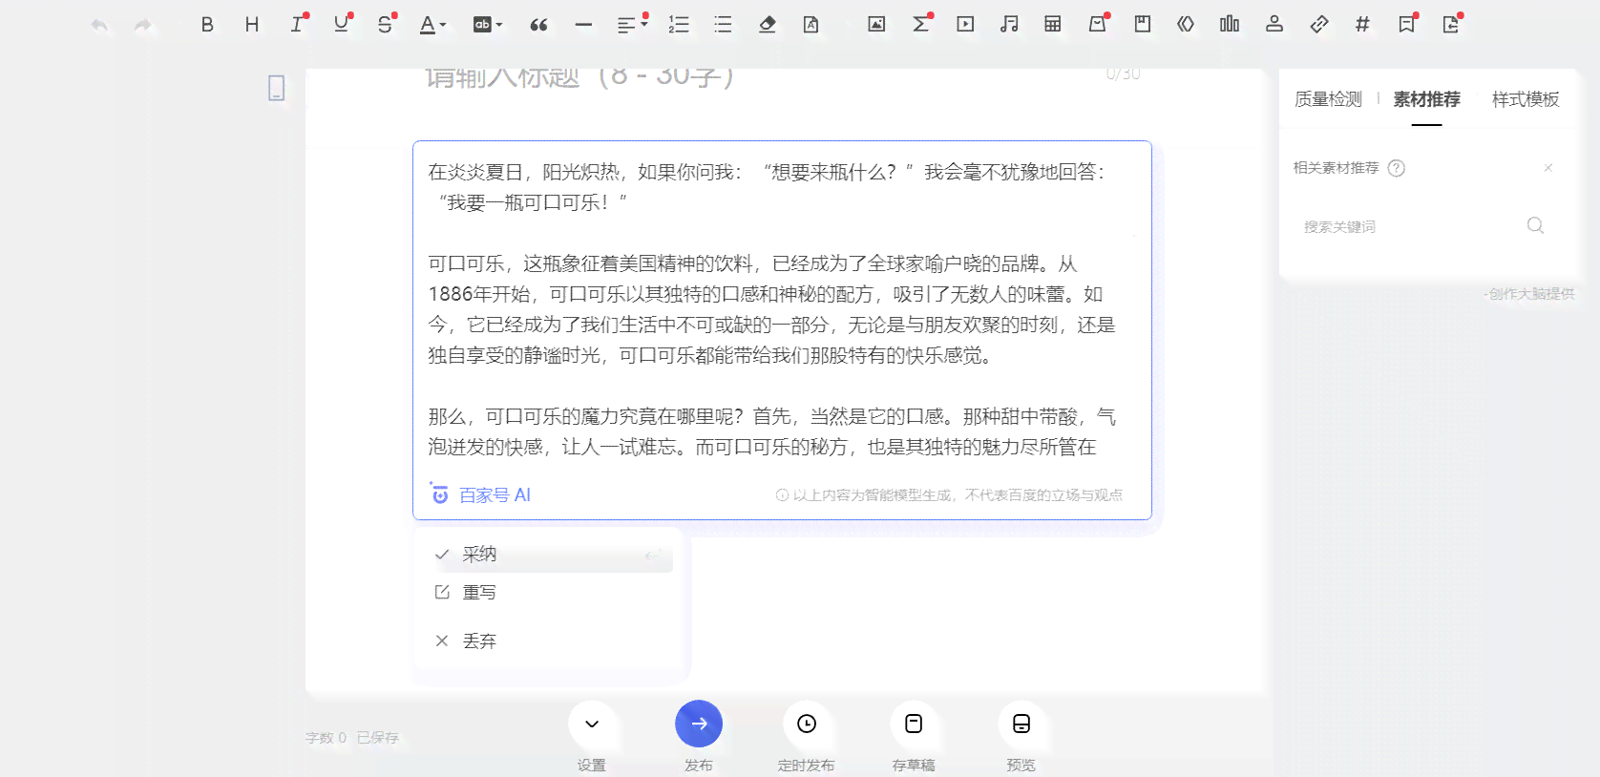Click the help icon beside 相关素材推荐
The height and width of the screenshot is (777, 1600).
pos(1396,168)
